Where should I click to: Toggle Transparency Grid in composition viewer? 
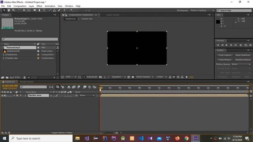[x=133, y=77]
